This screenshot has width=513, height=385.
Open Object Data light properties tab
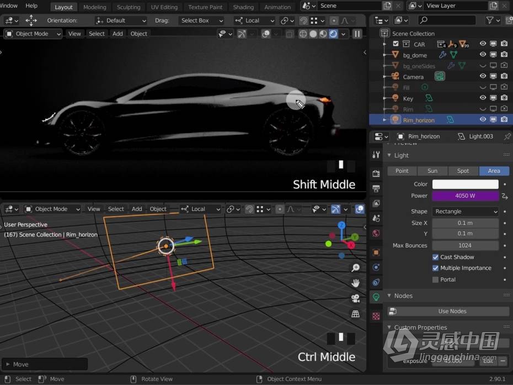[x=376, y=297]
